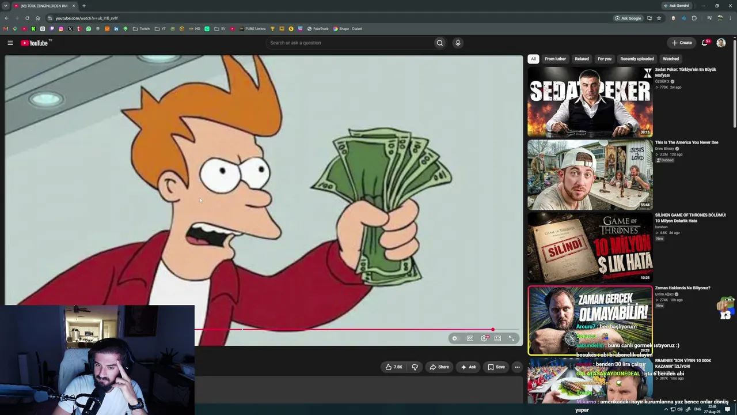Click the Ask button under the video

click(x=468, y=367)
